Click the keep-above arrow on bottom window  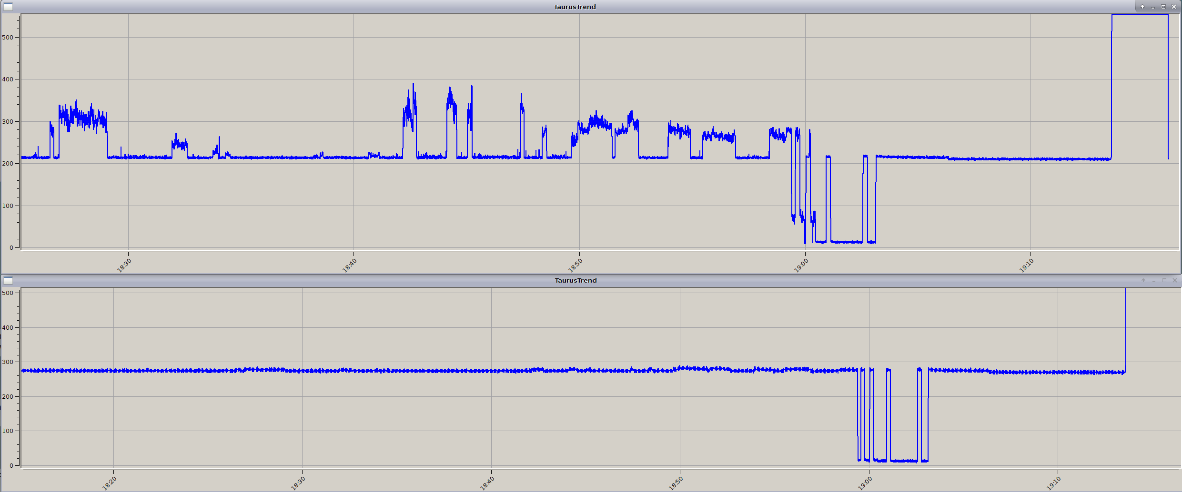(x=1143, y=280)
